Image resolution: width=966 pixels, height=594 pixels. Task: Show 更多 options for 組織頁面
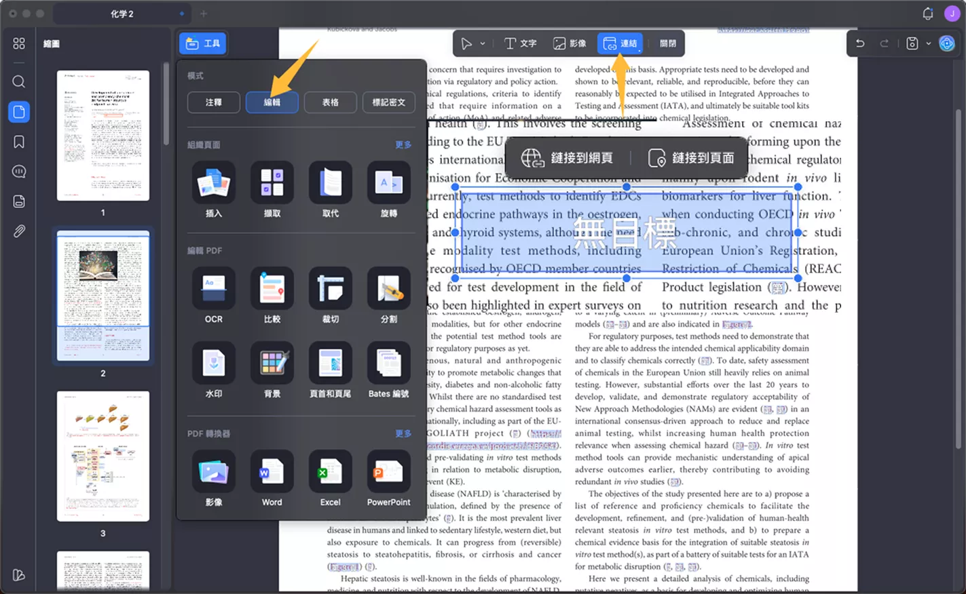click(x=403, y=144)
